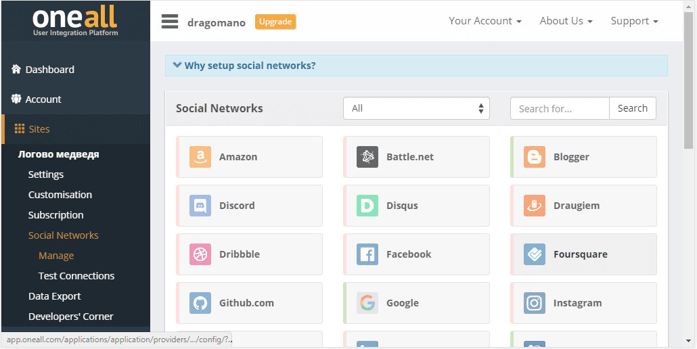This screenshot has width=697, height=349.
Task: Click the Disqus logo icon
Action: (367, 206)
